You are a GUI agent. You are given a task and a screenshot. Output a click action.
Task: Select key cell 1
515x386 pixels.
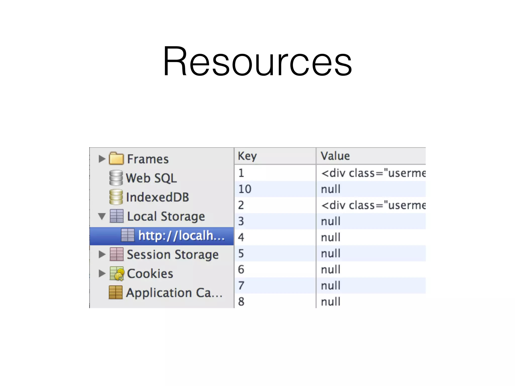coord(275,173)
